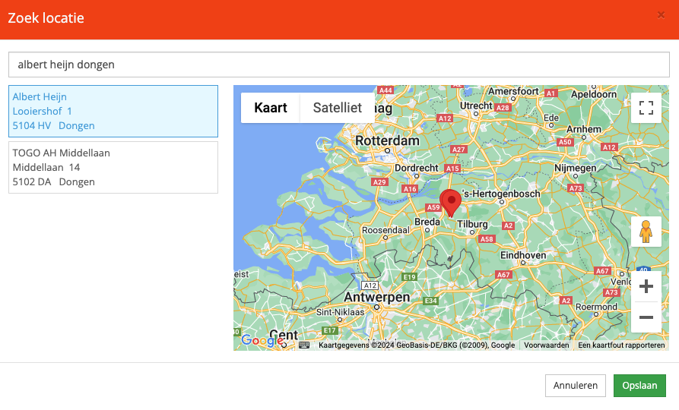Switch map to Kaart view

(270, 108)
